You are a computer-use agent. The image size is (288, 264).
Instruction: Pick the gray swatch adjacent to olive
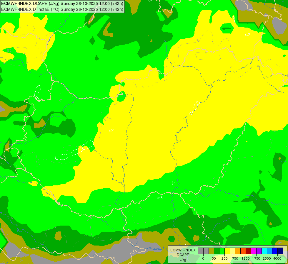click(x=206, y=251)
